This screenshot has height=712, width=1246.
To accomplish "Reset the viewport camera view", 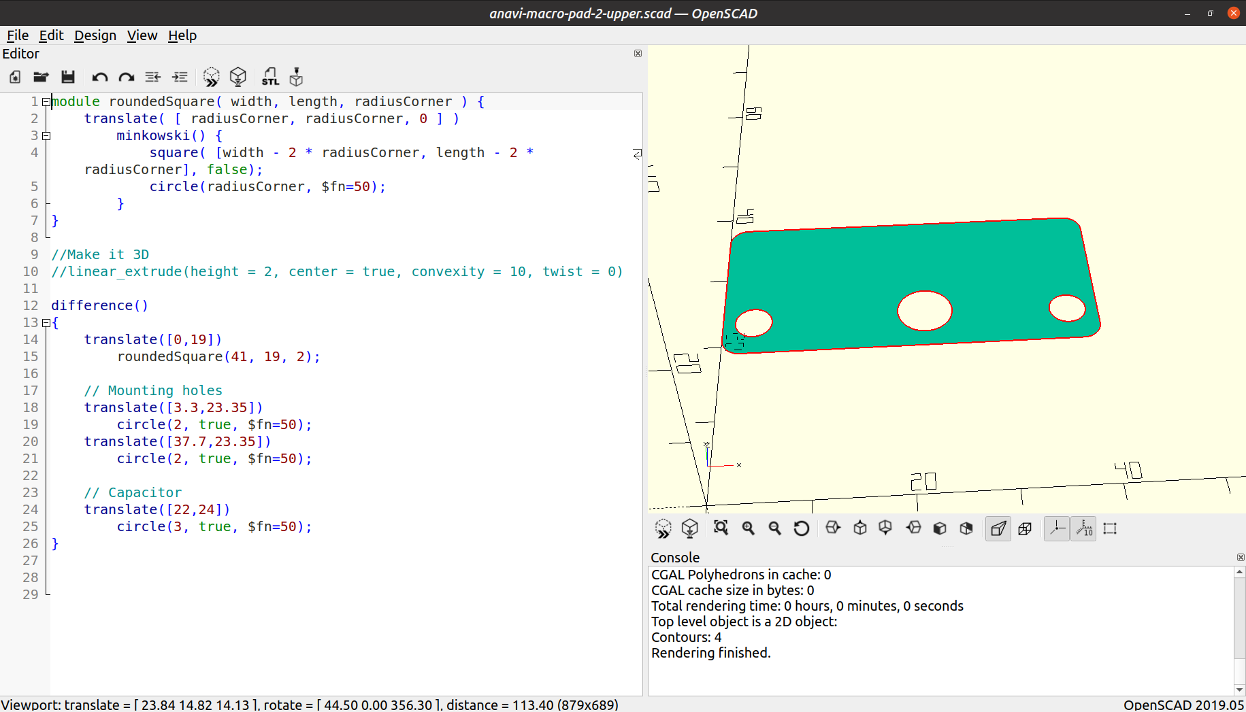I will [801, 528].
